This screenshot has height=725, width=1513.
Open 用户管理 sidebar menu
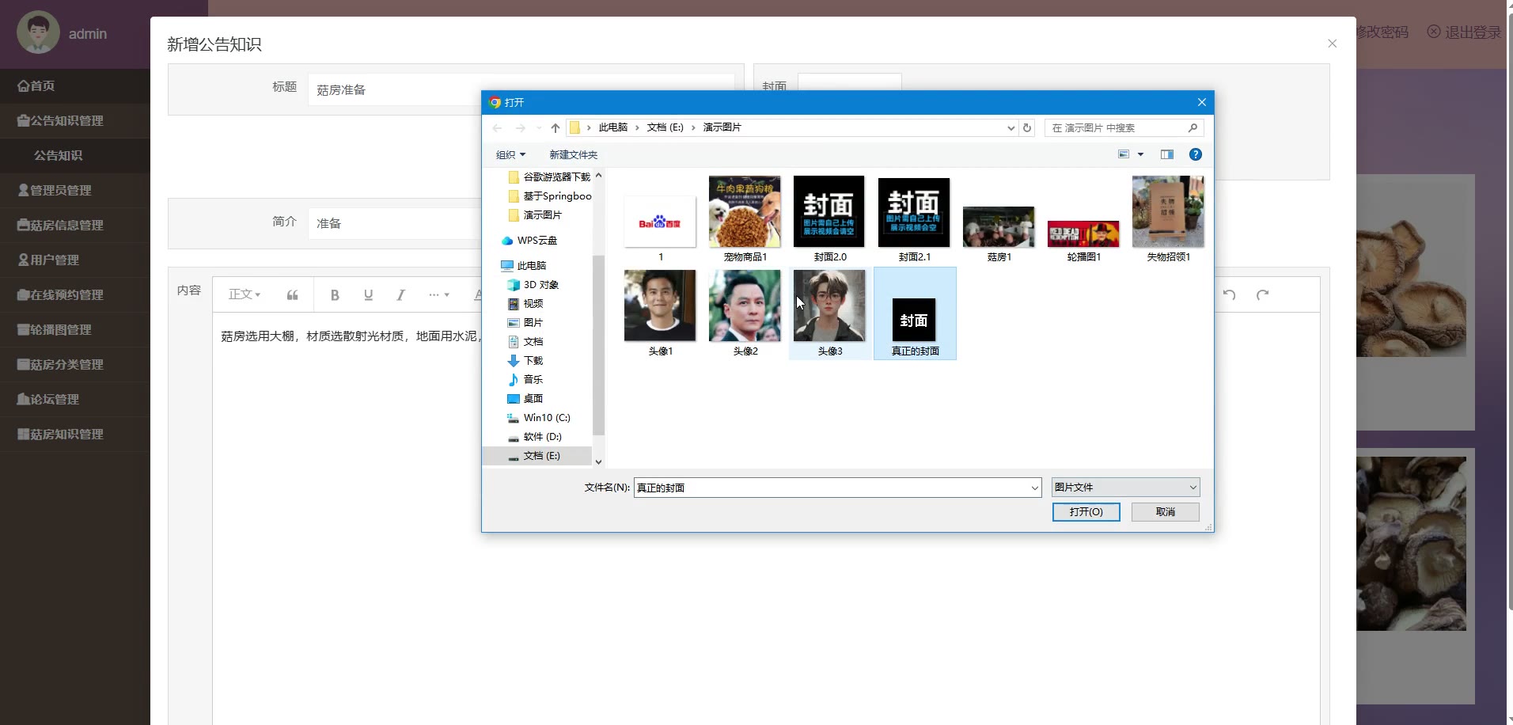point(75,260)
